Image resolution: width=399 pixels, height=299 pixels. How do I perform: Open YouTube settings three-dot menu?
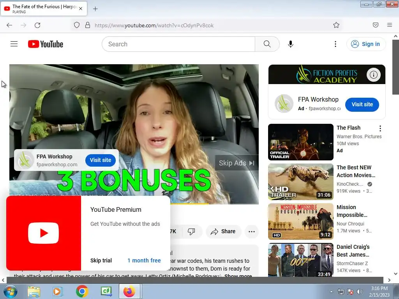(335, 44)
